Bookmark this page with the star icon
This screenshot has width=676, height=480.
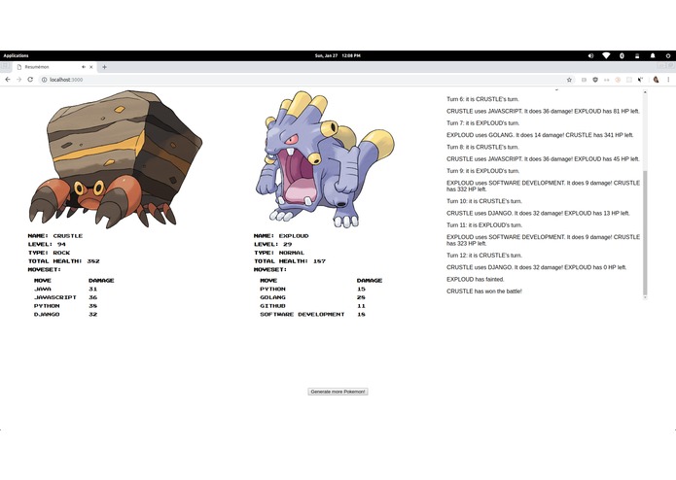[x=569, y=80]
